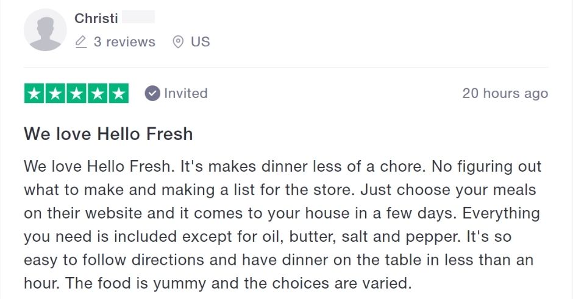573x299 pixels.
Task: Click the blurred surname next to Christi
Action: click(138, 17)
